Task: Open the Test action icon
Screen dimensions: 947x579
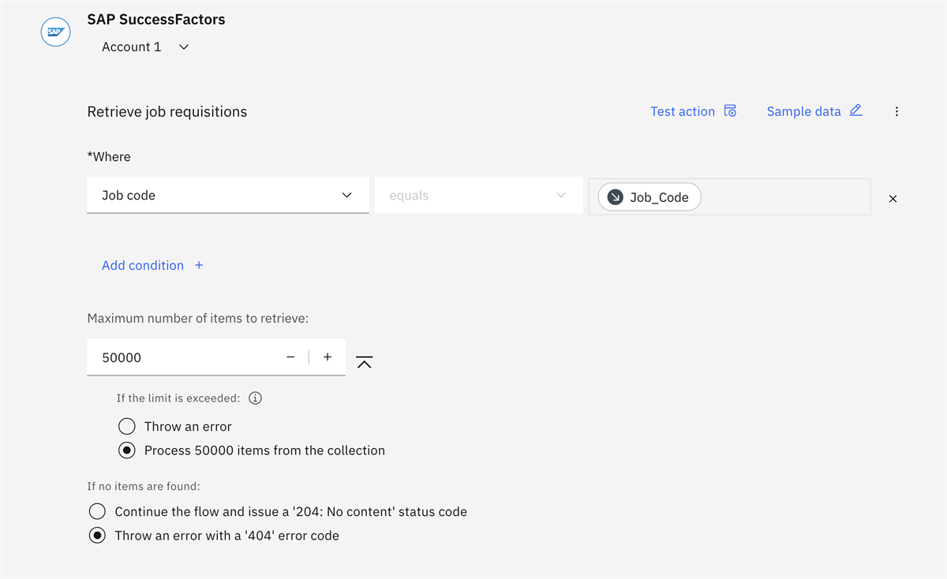Action: (730, 111)
